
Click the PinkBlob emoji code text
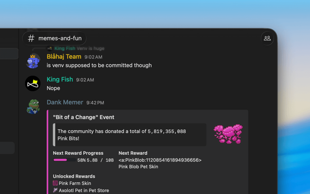click(x=160, y=160)
